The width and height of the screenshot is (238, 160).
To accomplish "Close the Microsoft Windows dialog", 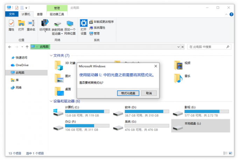I will 156,66.
